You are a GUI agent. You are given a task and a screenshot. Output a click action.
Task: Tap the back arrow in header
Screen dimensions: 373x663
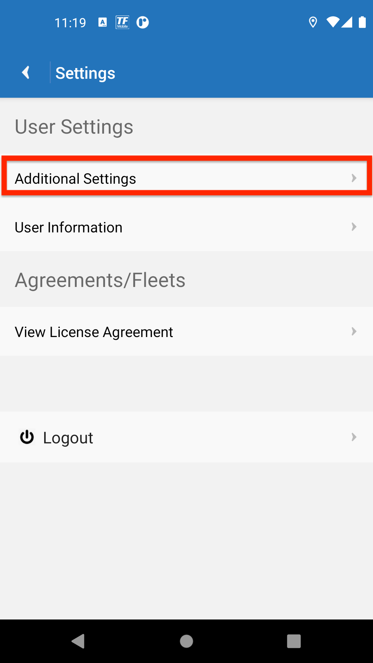(26, 73)
